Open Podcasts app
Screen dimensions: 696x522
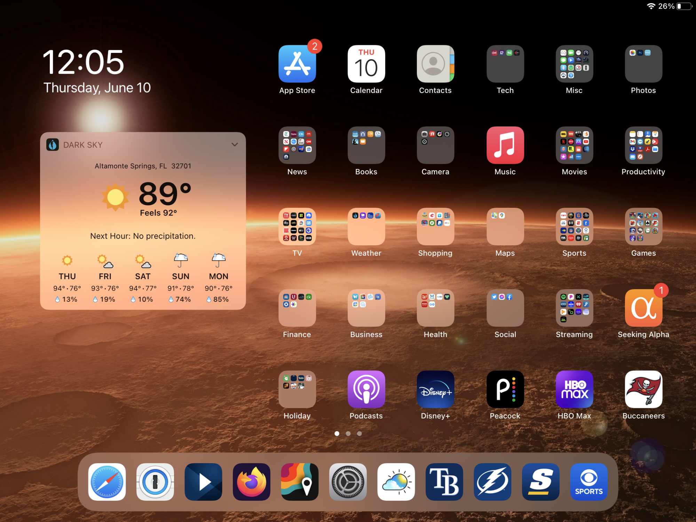[366, 389]
